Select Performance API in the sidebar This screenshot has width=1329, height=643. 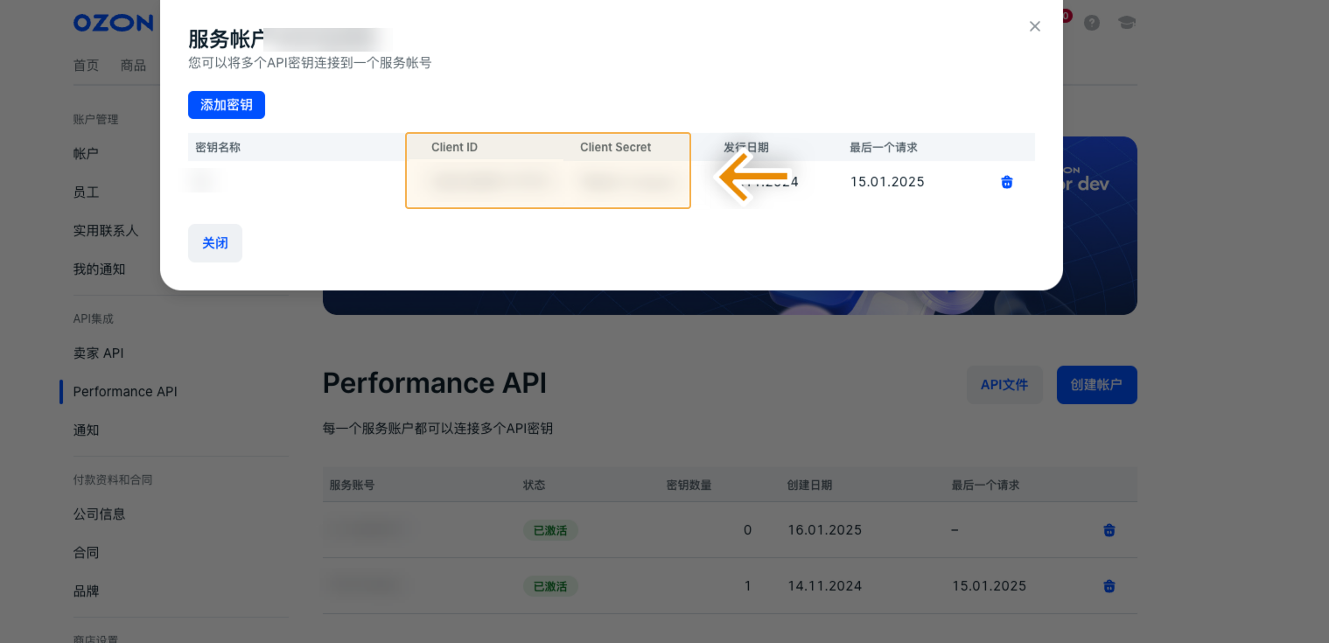click(x=125, y=392)
